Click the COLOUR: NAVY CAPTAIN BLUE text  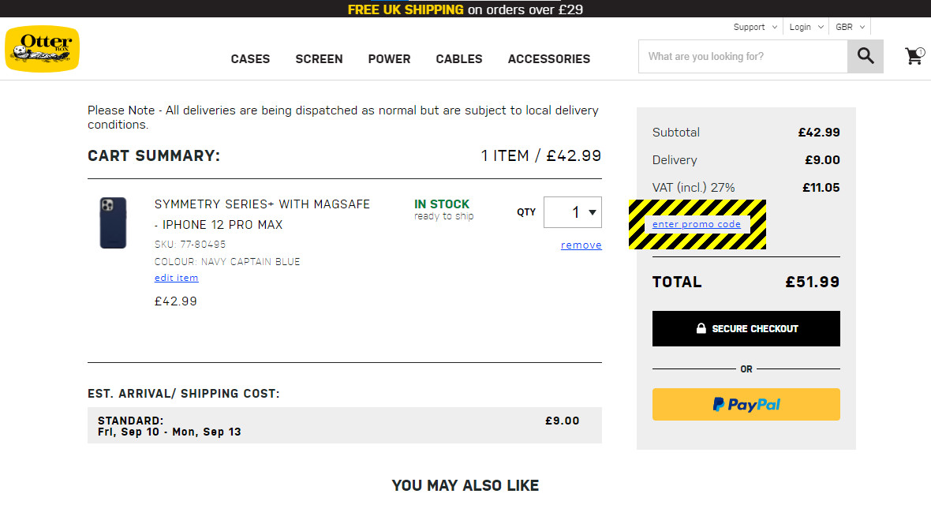(227, 261)
